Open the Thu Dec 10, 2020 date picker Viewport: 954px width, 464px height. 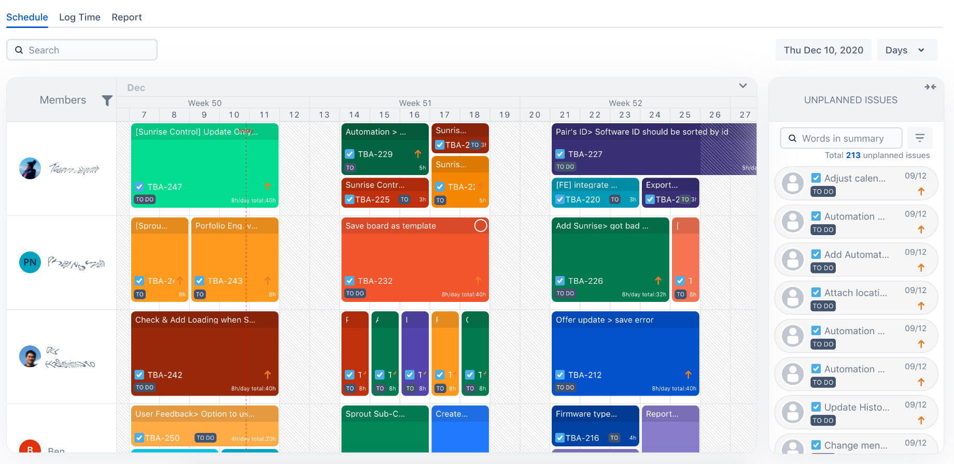[x=823, y=50]
